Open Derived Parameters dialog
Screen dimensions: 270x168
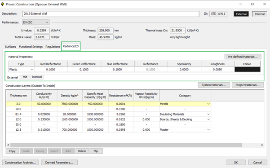[59, 163]
